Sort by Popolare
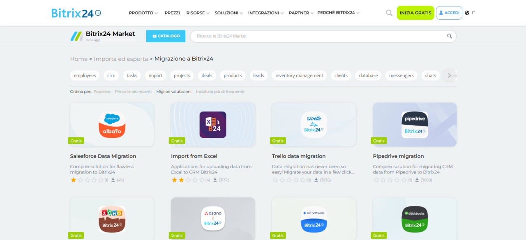This screenshot has height=240, width=526. [102, 91]
